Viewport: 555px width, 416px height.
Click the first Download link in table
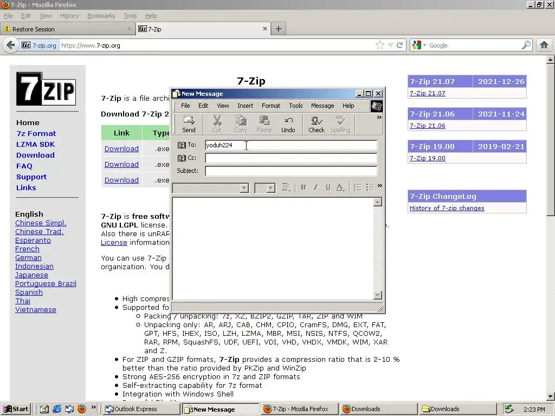point(121,148)
